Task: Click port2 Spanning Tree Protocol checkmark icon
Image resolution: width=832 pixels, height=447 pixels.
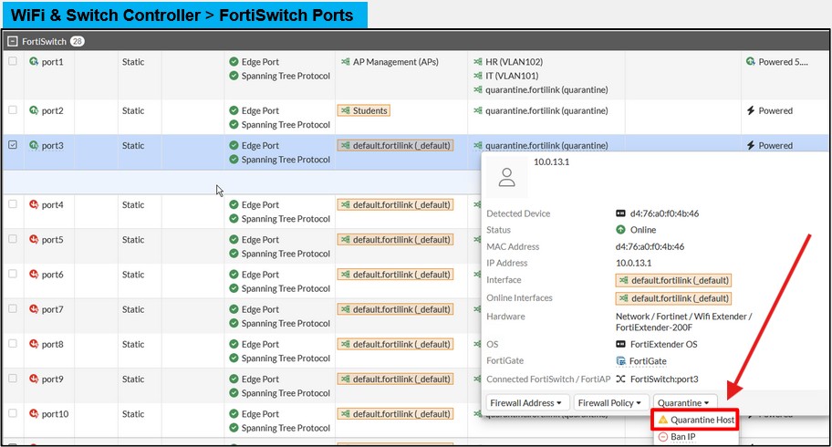Action: 234,125
